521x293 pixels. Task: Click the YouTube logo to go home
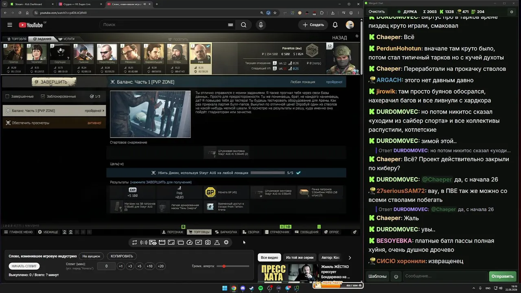31,25
